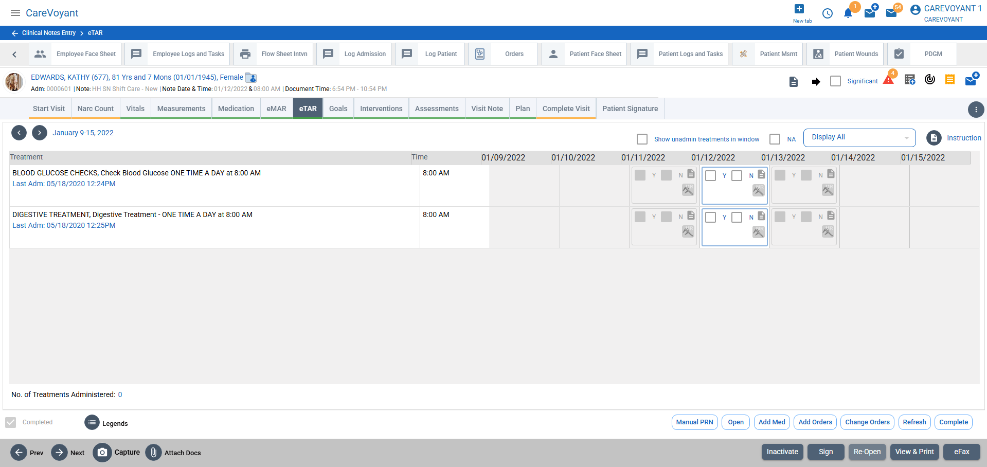The image size is (987, 467).
Task: Open the clock history icon
Action: pyautogui.click(x=828, y=13)
